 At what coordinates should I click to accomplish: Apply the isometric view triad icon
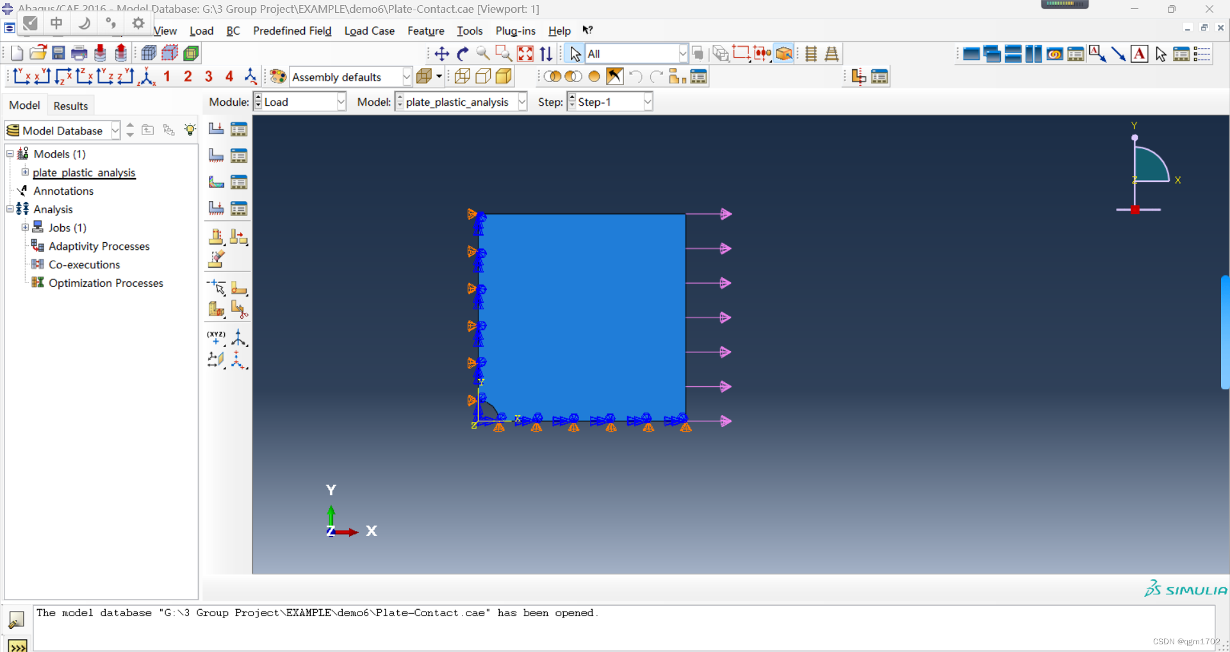(147, 77)
